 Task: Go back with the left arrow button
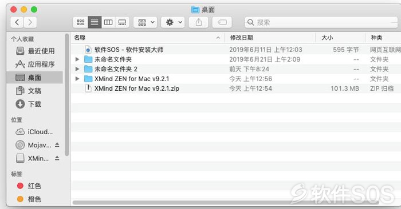pyautogui.click(x=17, y=22)
